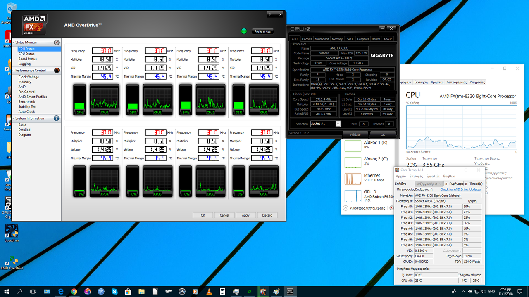Click the CPU0 usage history graph
This screenshot has height=297, width=529.
pos(105,100)
